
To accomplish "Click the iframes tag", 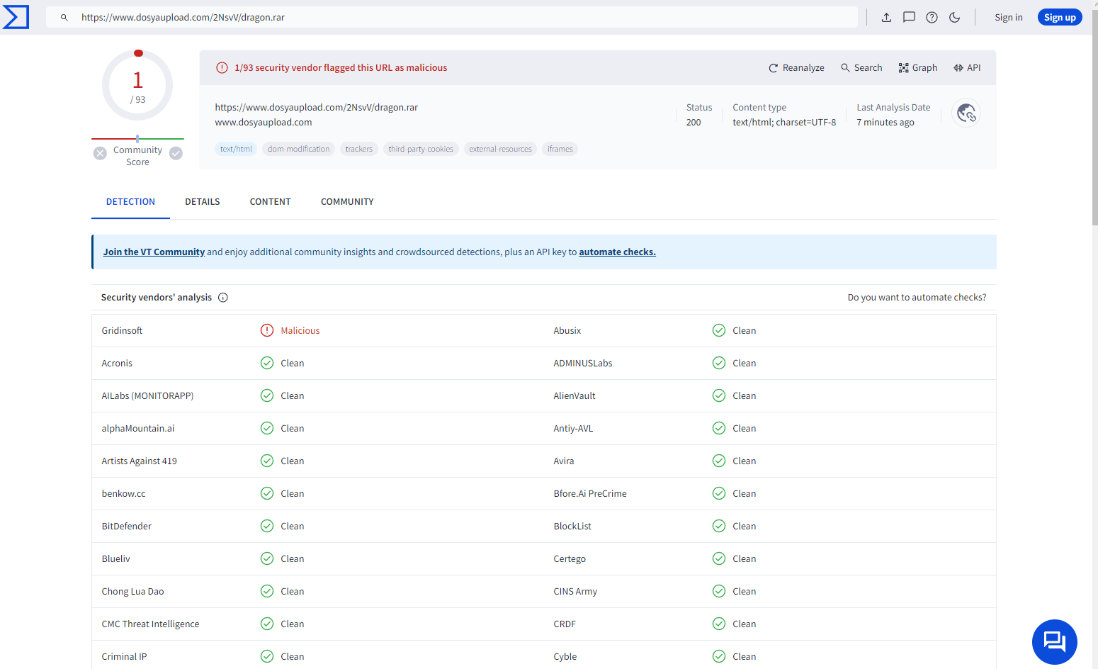I will [560, 149].
